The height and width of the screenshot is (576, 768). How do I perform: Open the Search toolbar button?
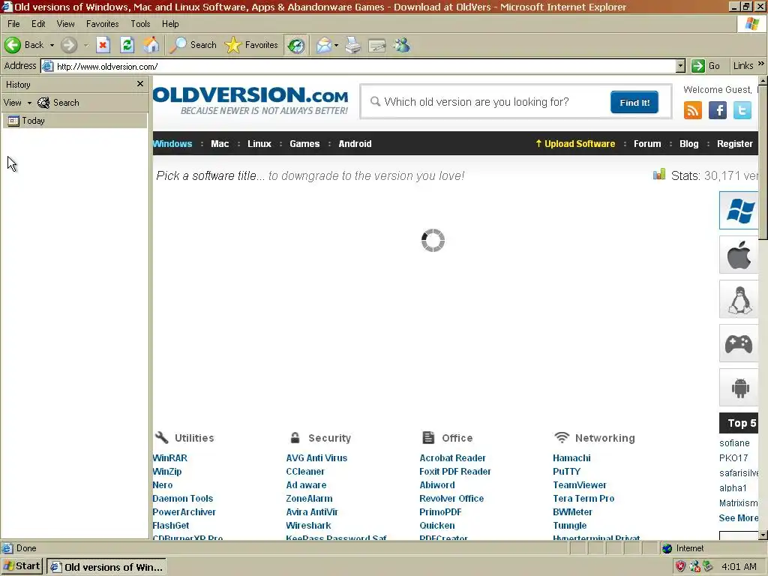coord(193,45)
